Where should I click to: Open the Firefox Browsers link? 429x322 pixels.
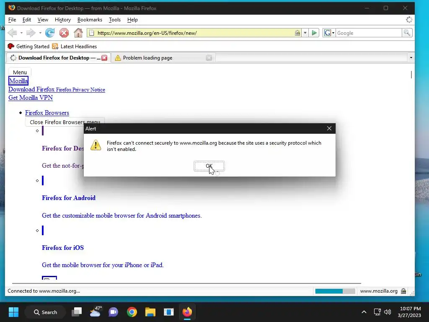[47, 113]
